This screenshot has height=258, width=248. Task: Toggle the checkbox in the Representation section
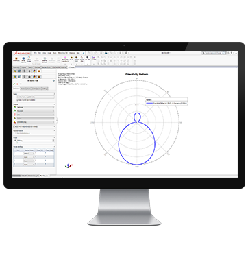pos(16,133)
